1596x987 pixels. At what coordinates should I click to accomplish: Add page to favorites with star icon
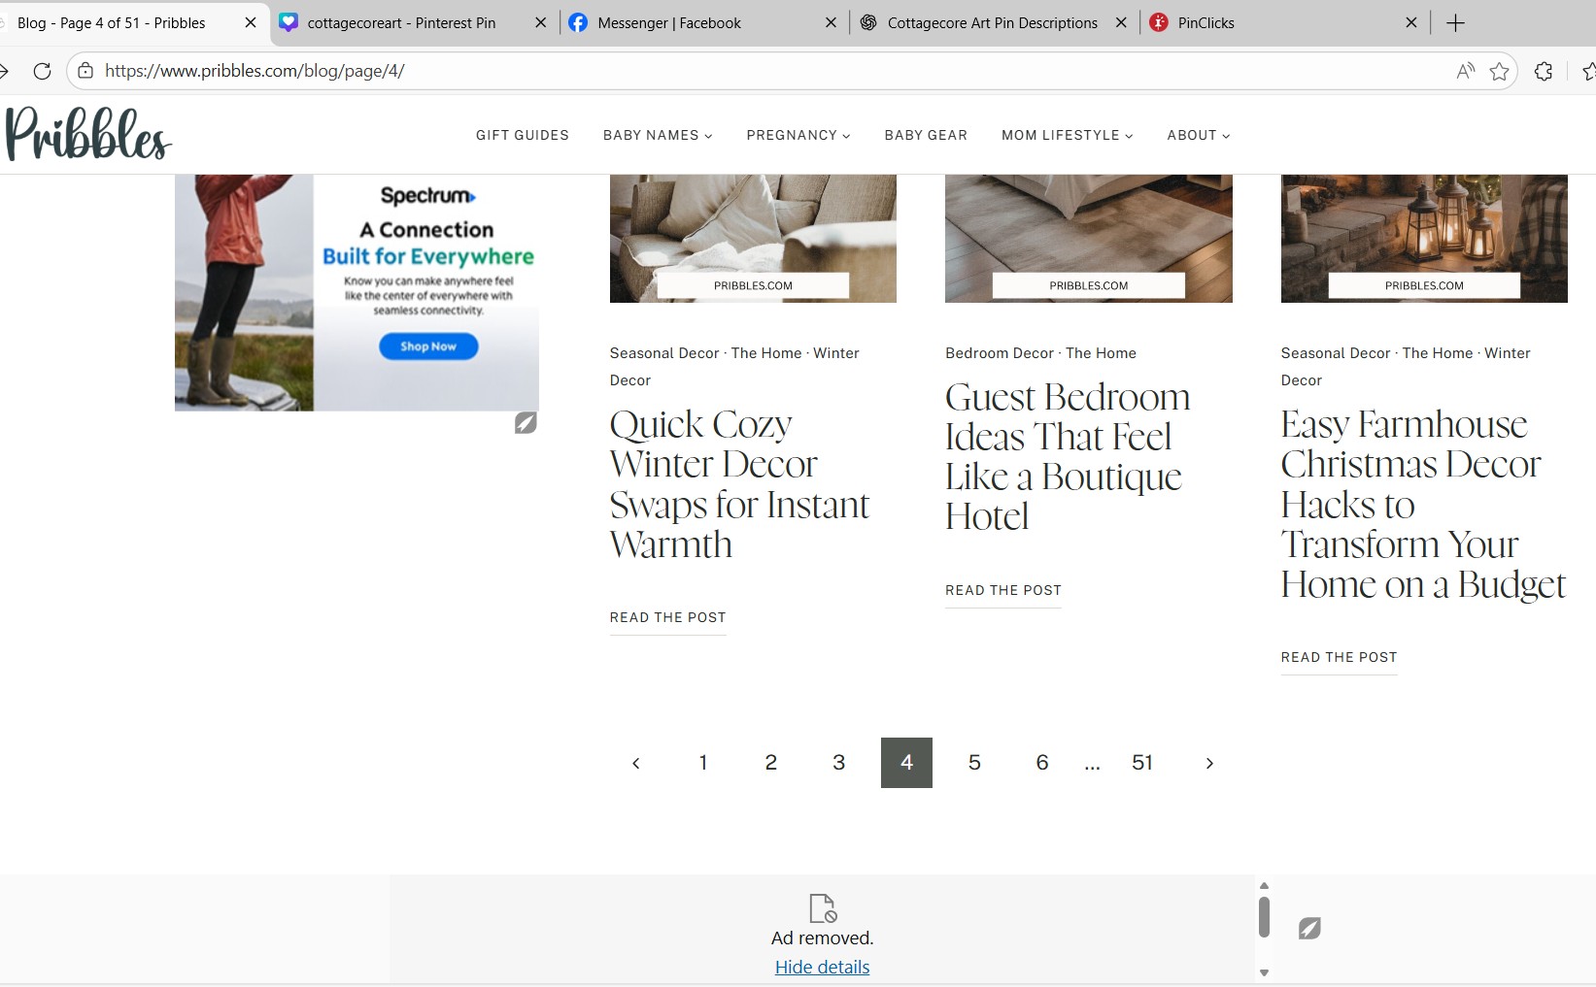click(1499, 71)
